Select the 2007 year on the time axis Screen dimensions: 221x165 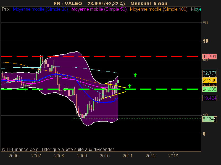pyautogui.click(x=36, y=156)
